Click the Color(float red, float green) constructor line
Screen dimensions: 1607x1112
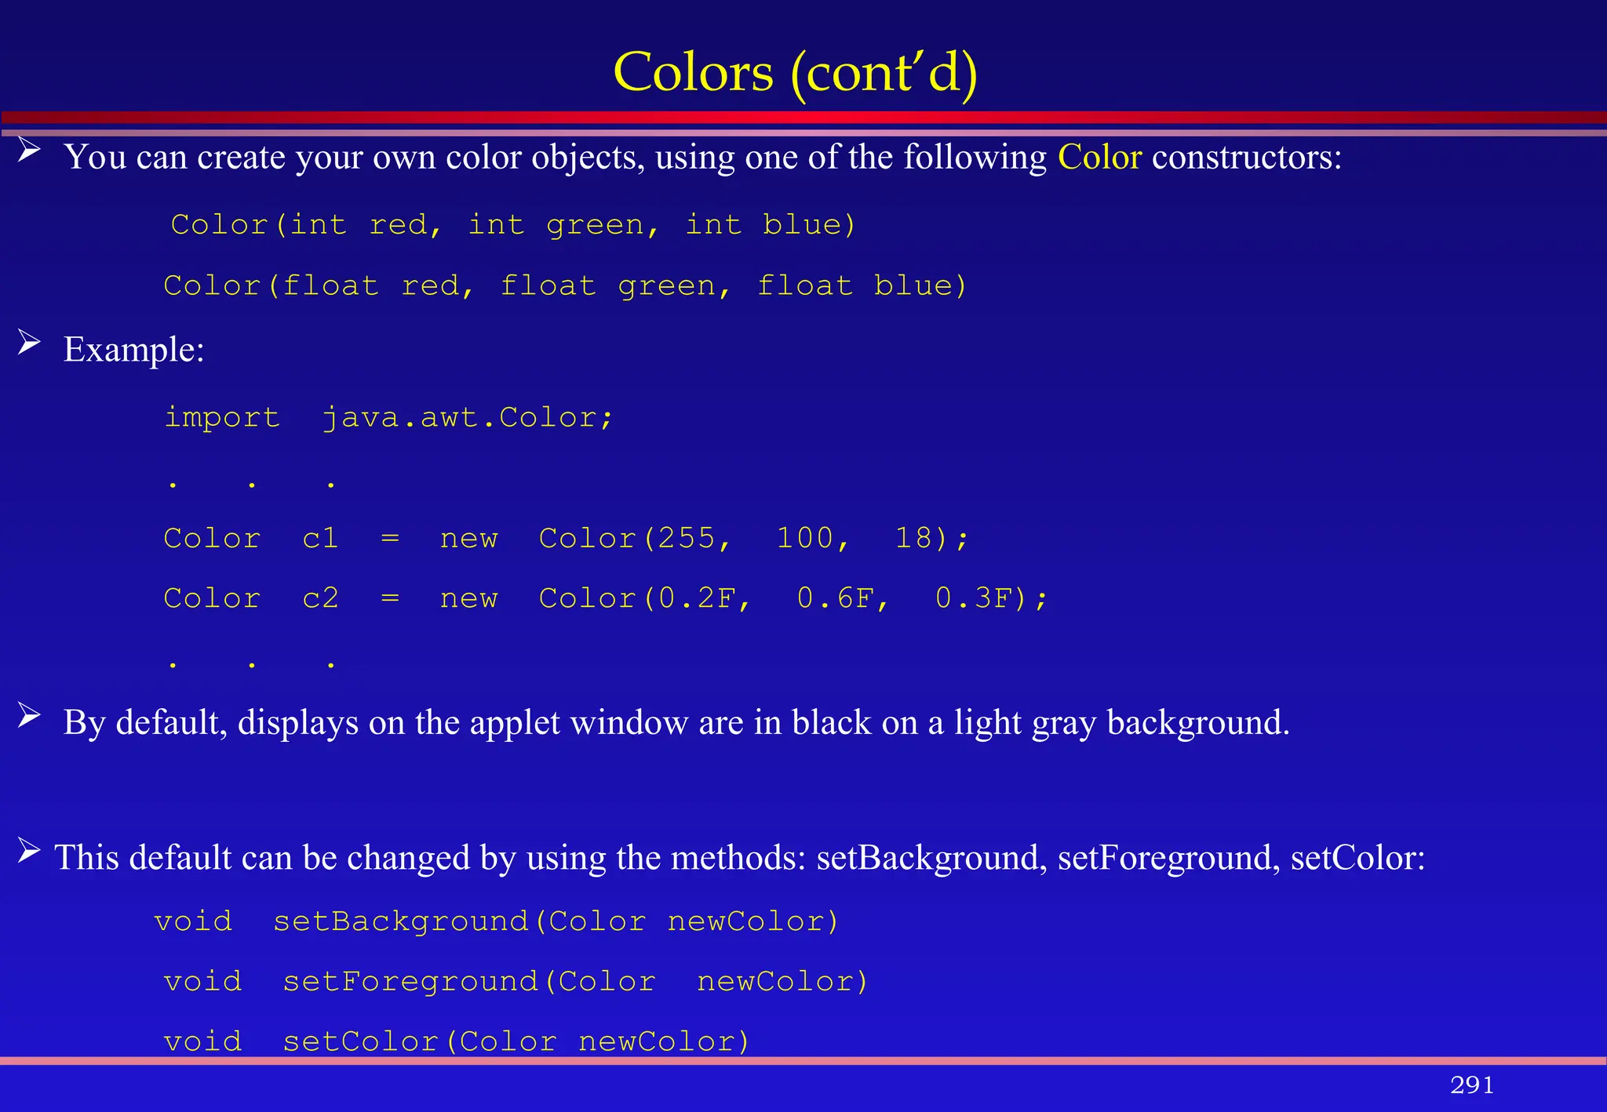pyautogui.click(x=565, y=285)
